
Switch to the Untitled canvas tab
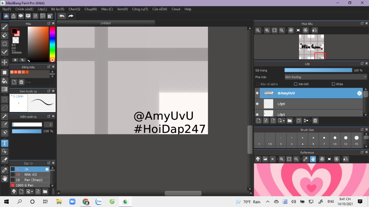[106, 23]
